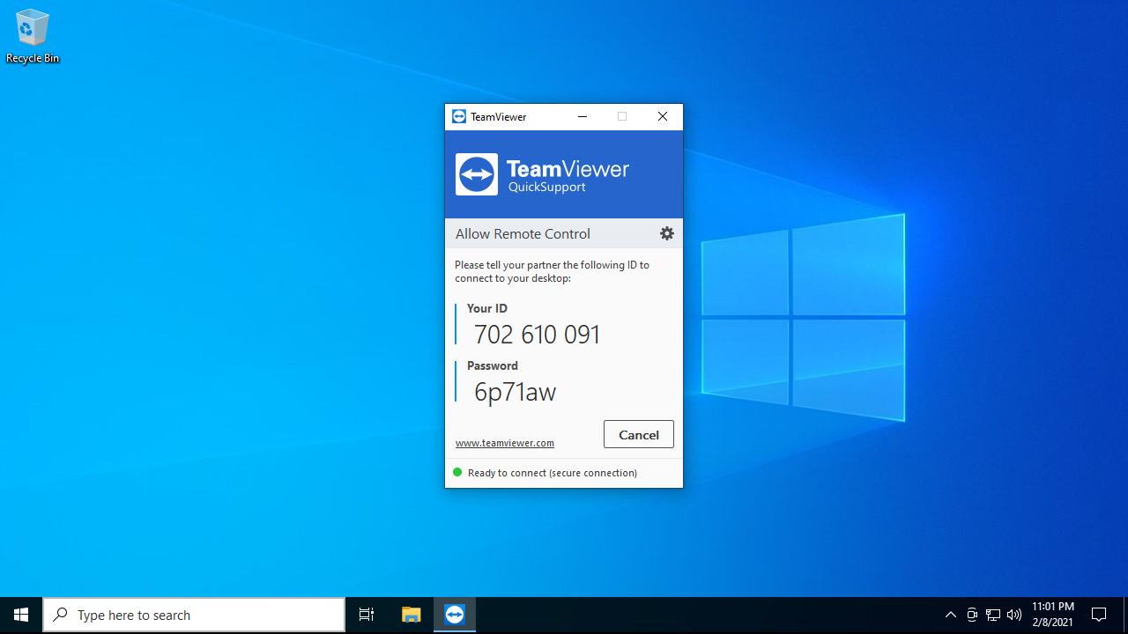Open the Windows Start menu
The image size is (1128, 634).
(x=21, y=615)
